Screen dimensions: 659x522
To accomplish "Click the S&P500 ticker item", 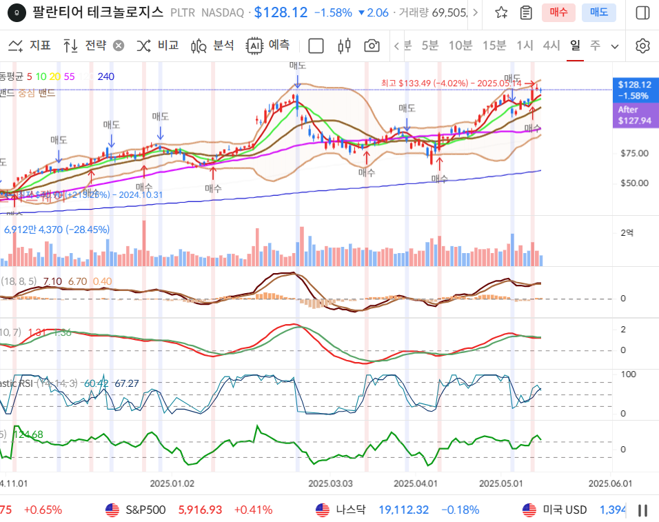I will point(189,510).
